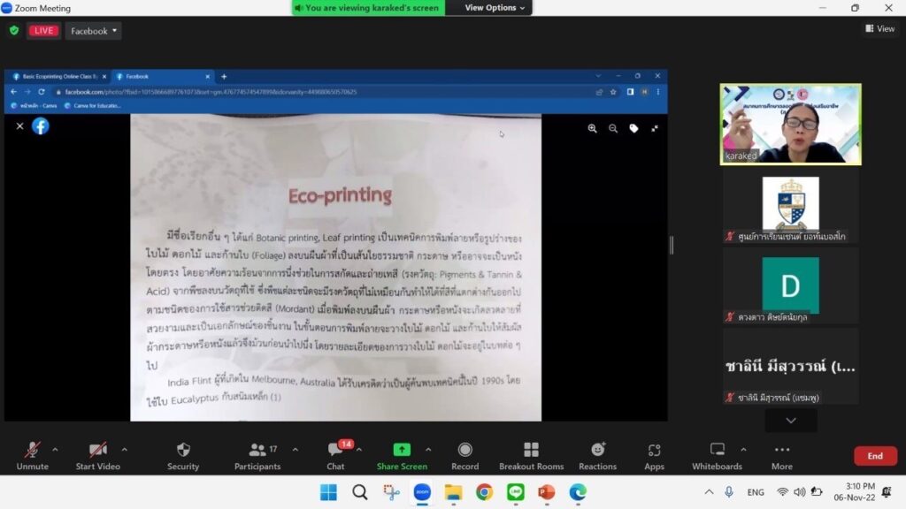Screen dimensions: 906x509
Task: Open the View Options dropdown
Action: [x=495, y=8]
